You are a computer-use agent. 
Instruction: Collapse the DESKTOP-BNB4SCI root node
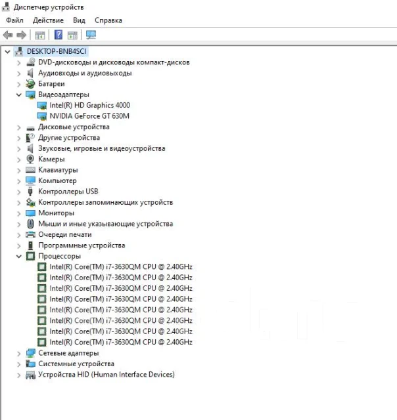pos(7,51)
